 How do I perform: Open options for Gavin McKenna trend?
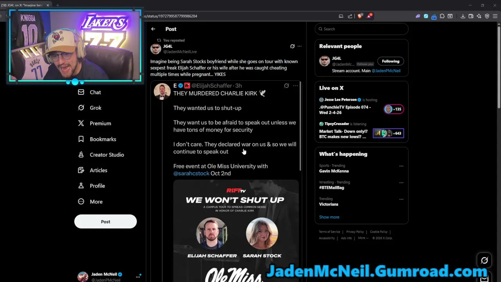(x=401, y=166)
